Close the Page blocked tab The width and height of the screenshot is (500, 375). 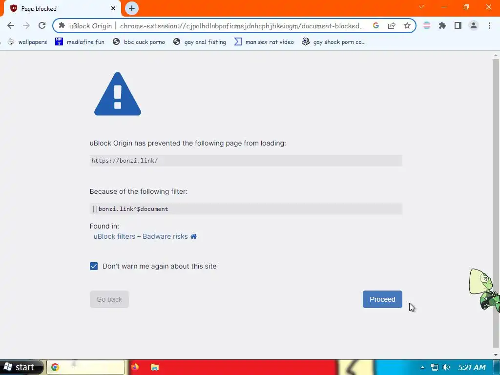point(113,9)
